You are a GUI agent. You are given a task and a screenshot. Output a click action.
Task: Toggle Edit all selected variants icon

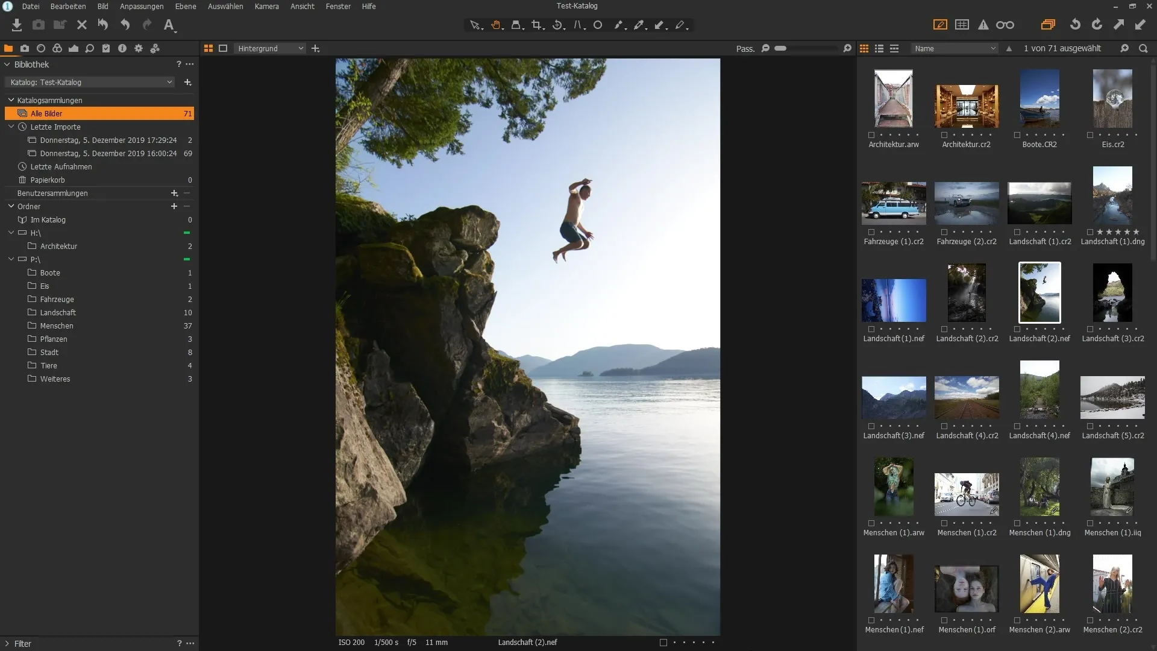pyautogui.click(x=1049, y=25)
